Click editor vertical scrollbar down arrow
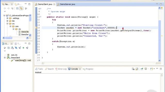Viewport: 165px width, 92px height. (159, 60)
